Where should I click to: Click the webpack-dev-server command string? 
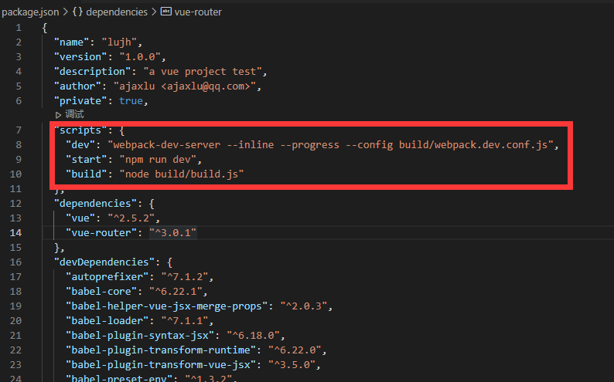330,145
